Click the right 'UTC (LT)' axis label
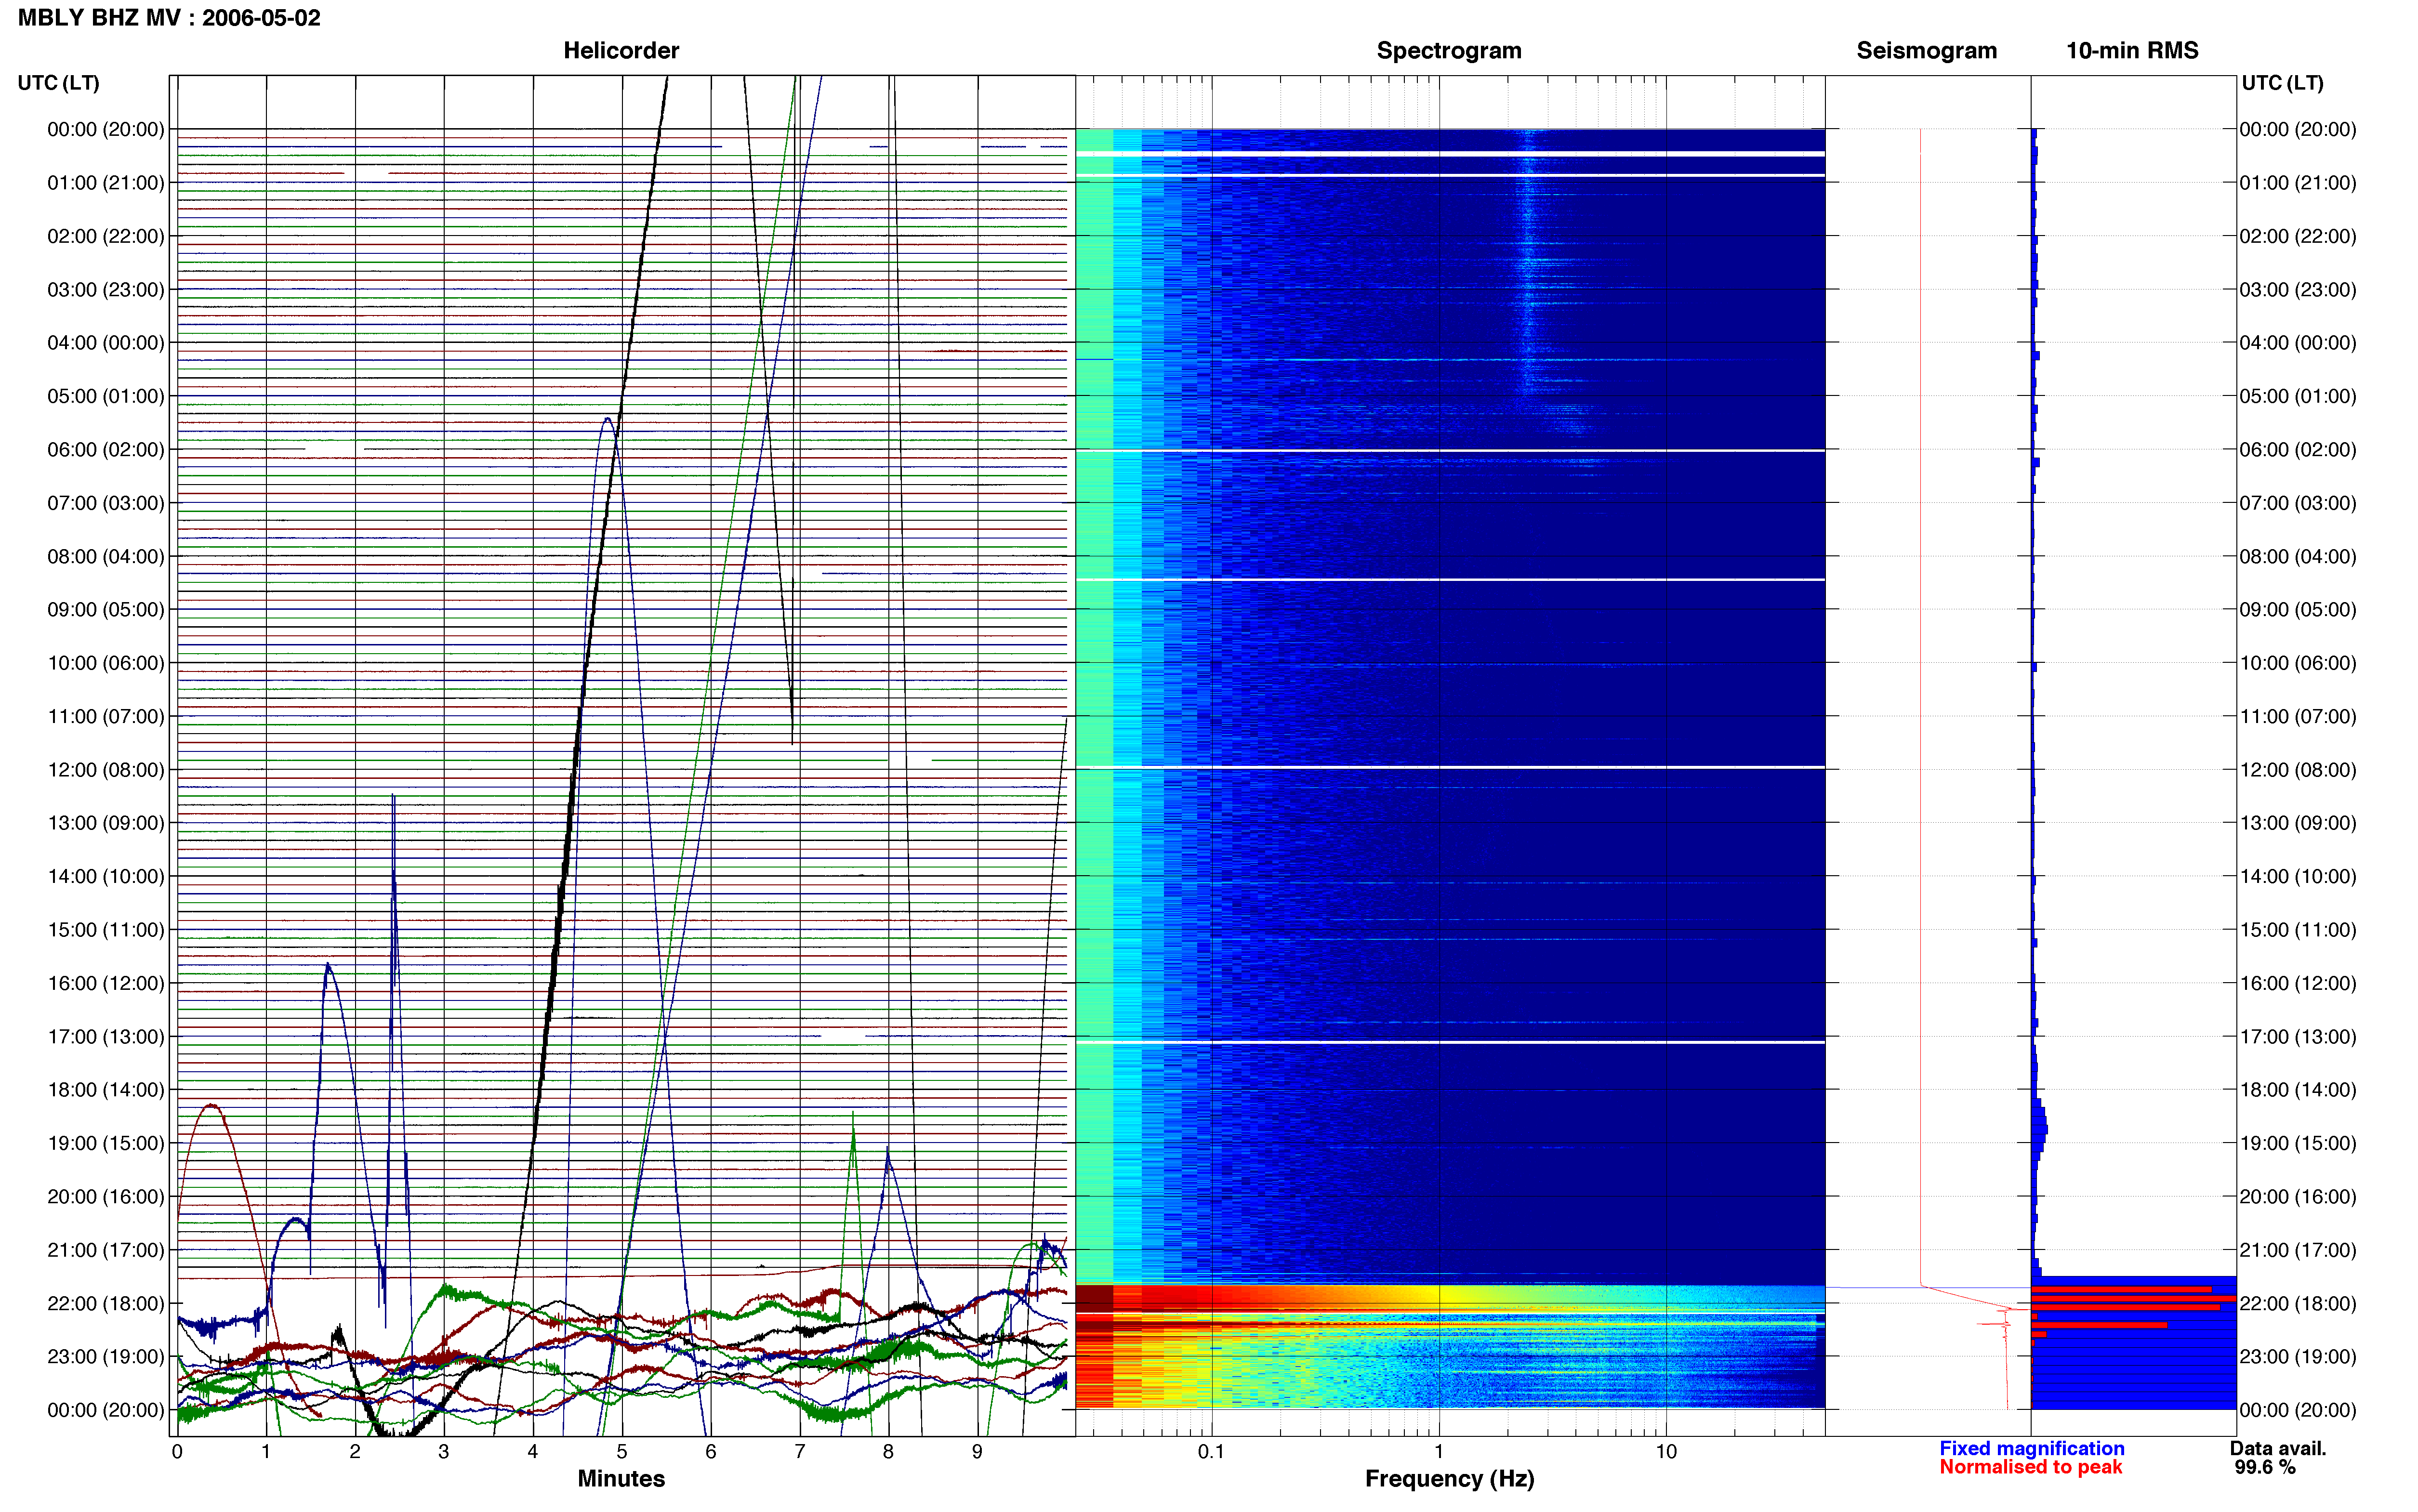 [2282, 83]
